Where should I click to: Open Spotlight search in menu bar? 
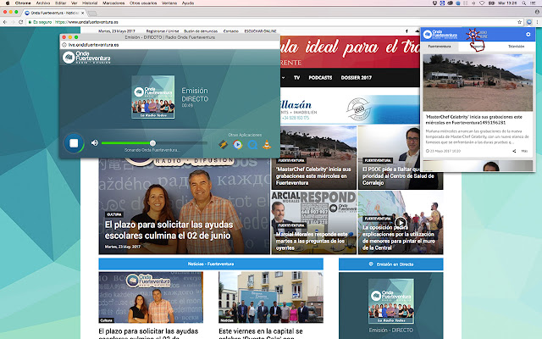point(524,3)
